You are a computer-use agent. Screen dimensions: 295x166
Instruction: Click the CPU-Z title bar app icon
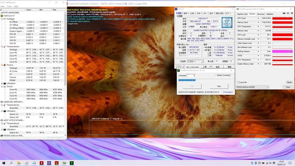(x=176, y=9)
